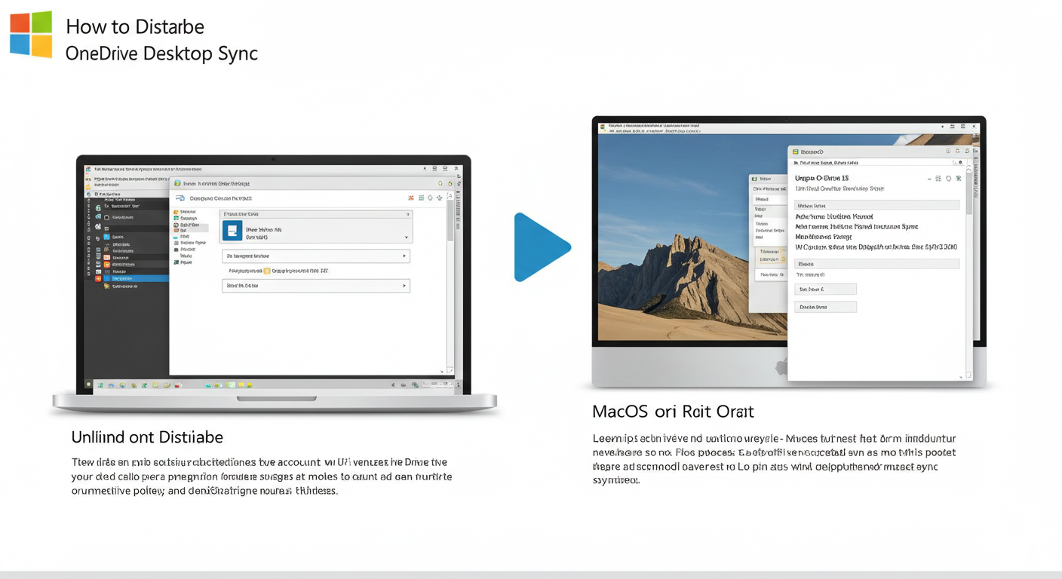
Task: Click the Microsoft four-color logo
Action: point(31,35)
